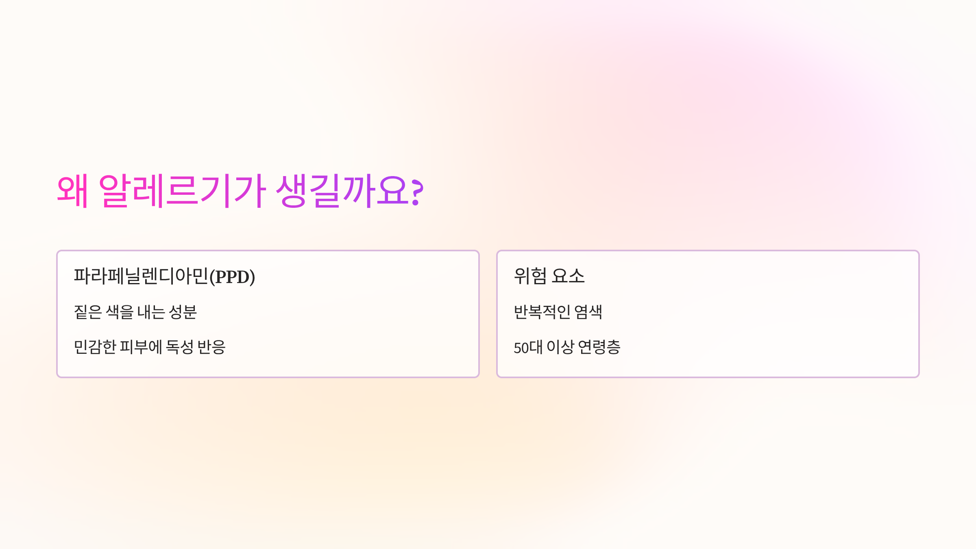Click the 짙은 색을 내는 성분 line
976x549 pixels.
(135, 312)
